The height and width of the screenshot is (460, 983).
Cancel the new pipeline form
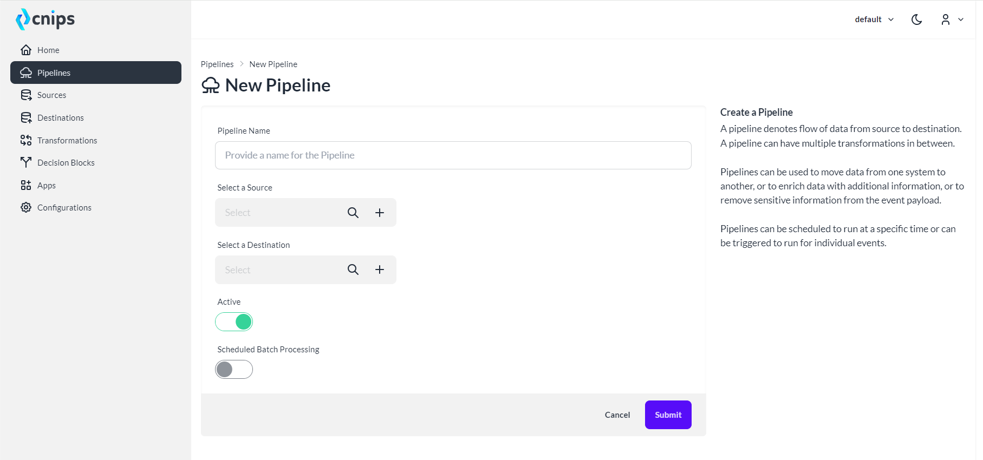point(617,415)
